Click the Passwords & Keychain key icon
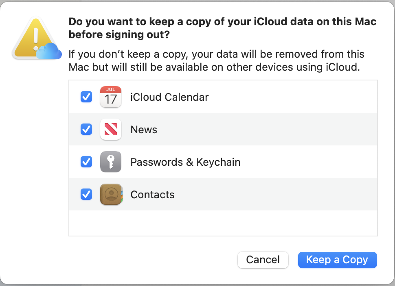The height and width of the screenshot is (286, 395). coord(110,162)
